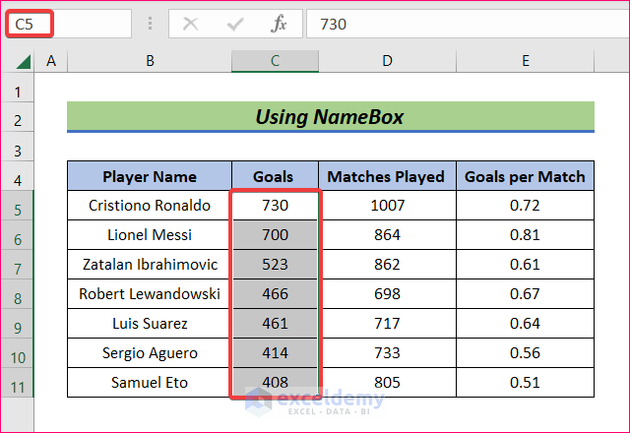Click the Using NameBox title cell
The width and height of the screenshot is (630, 433).
[x=330, y=117]
